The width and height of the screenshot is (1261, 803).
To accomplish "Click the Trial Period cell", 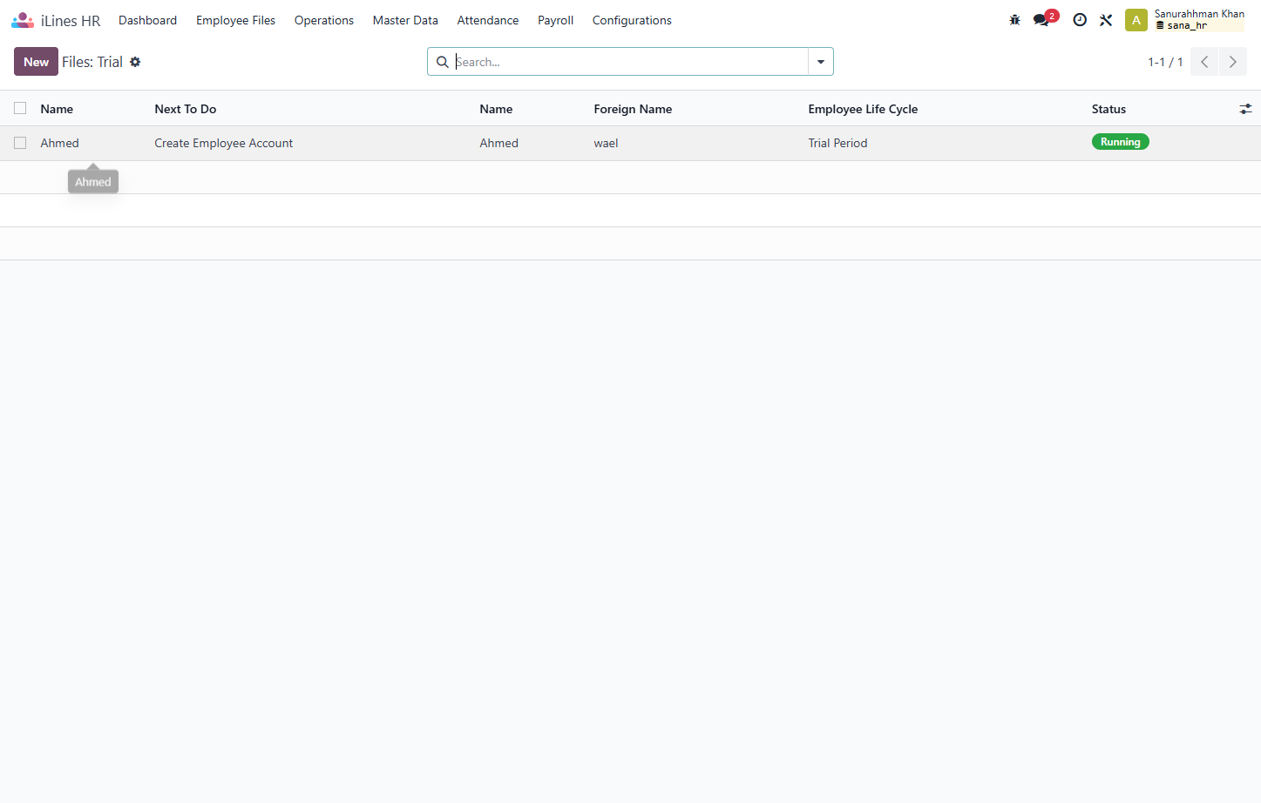I will (837, 143).
